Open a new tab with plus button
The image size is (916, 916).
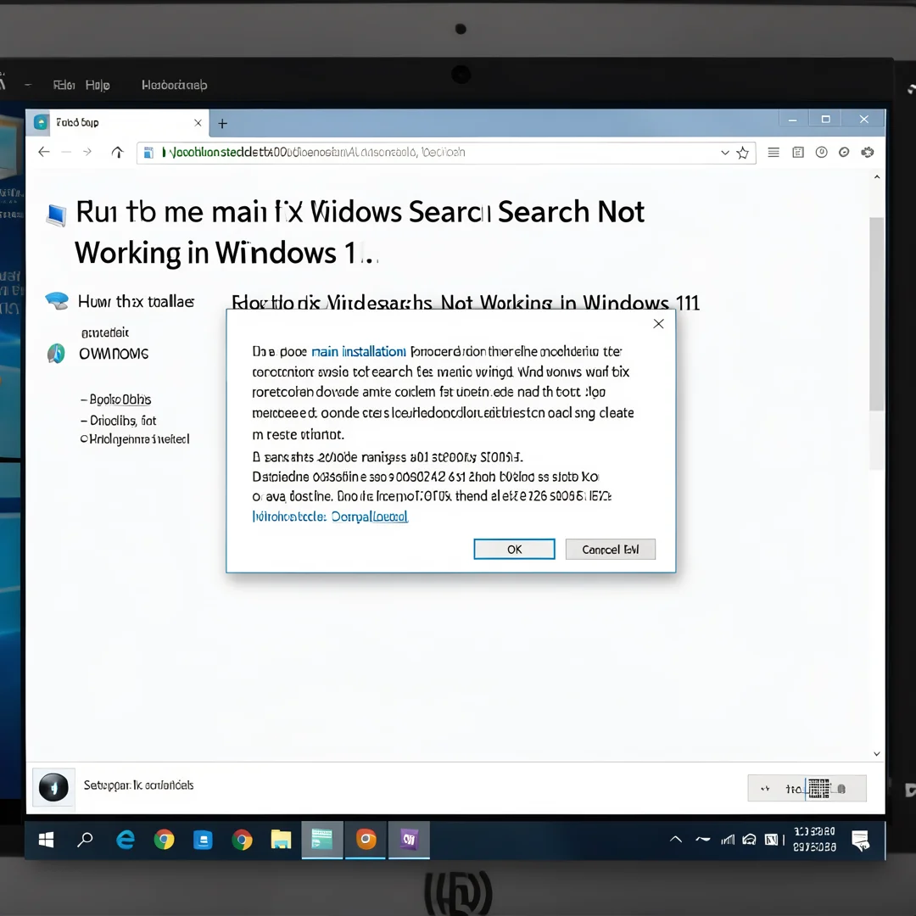(x=222, y=123)
